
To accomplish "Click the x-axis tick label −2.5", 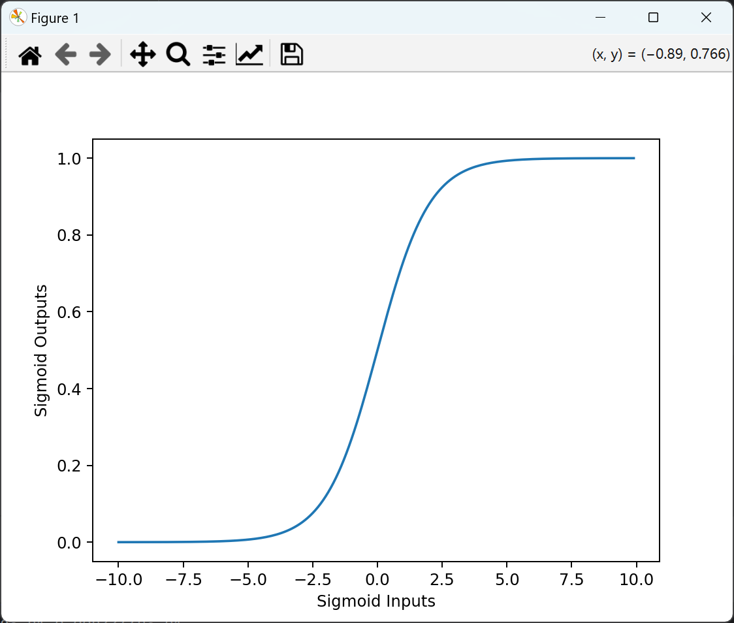I will [x=313, y=579].
